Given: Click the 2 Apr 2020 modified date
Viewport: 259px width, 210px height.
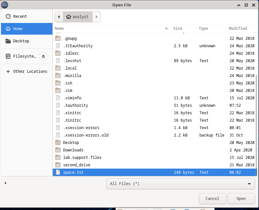Looking at the screenshot, I should click(241, 150).
